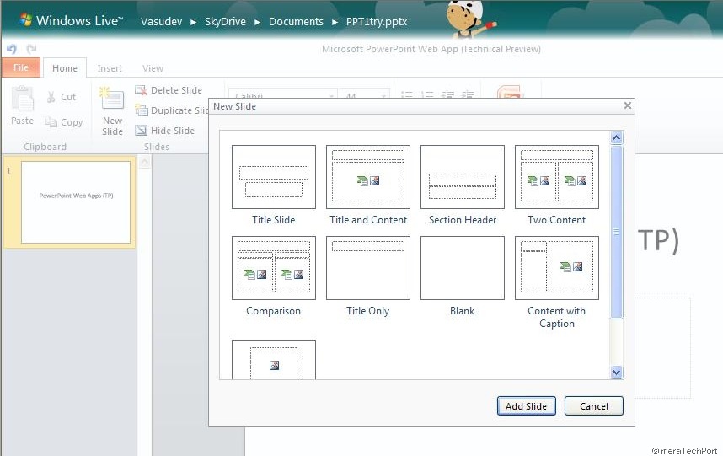Click the Redo arrow icon
Screen dimensions: 723x456
tap(31, 49)
